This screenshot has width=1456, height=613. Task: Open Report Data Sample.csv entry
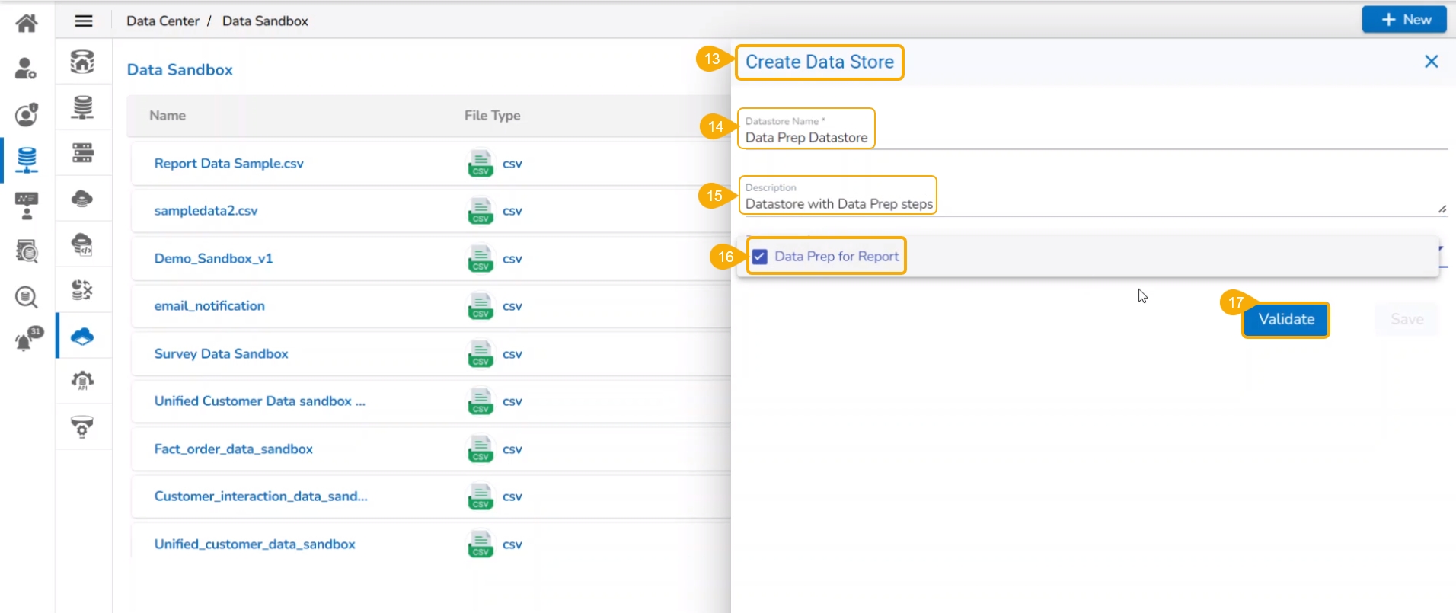(x=228, y=164)
